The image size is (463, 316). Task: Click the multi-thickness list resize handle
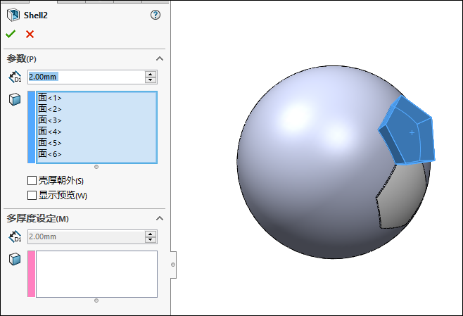pyautogui.click(x=96, y=301)
